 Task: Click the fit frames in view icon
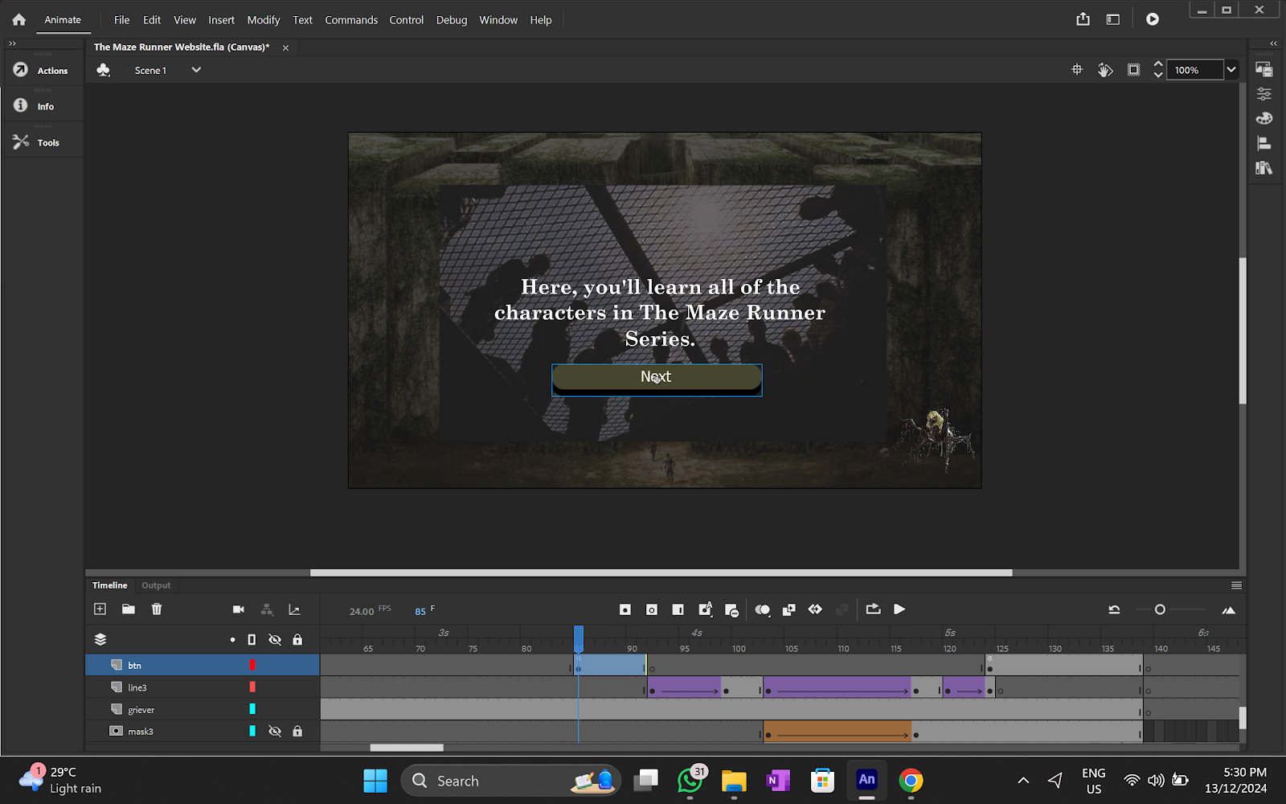point(1228,610)
